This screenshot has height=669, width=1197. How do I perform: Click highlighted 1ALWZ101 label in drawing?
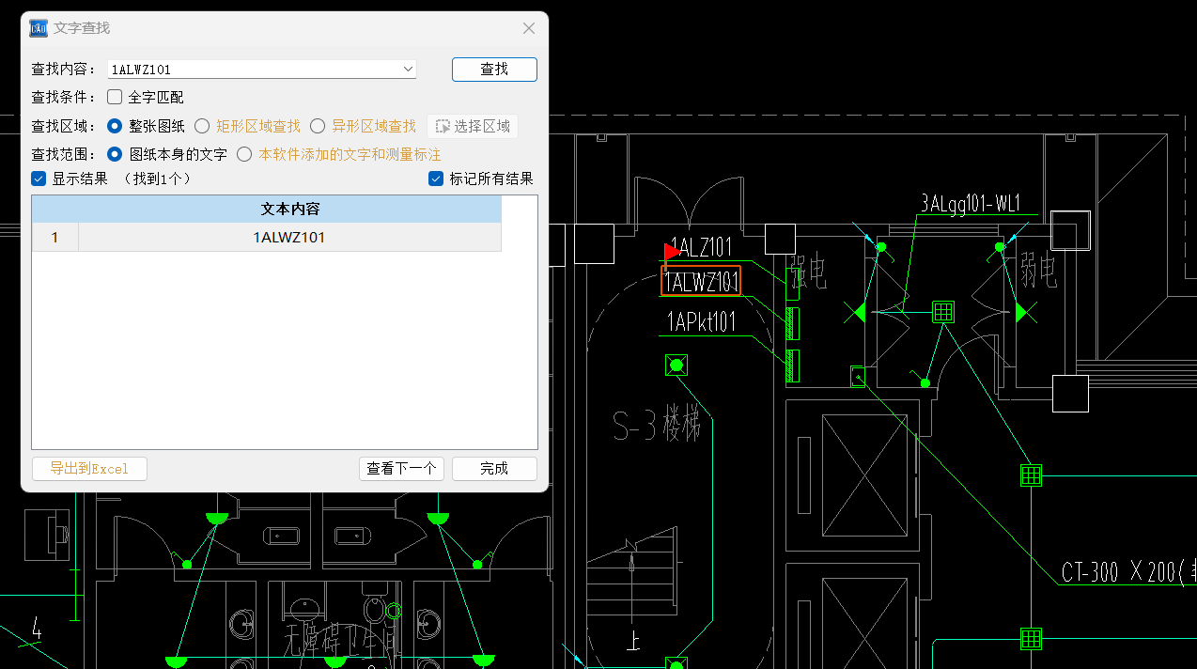[x=701, y=281]
